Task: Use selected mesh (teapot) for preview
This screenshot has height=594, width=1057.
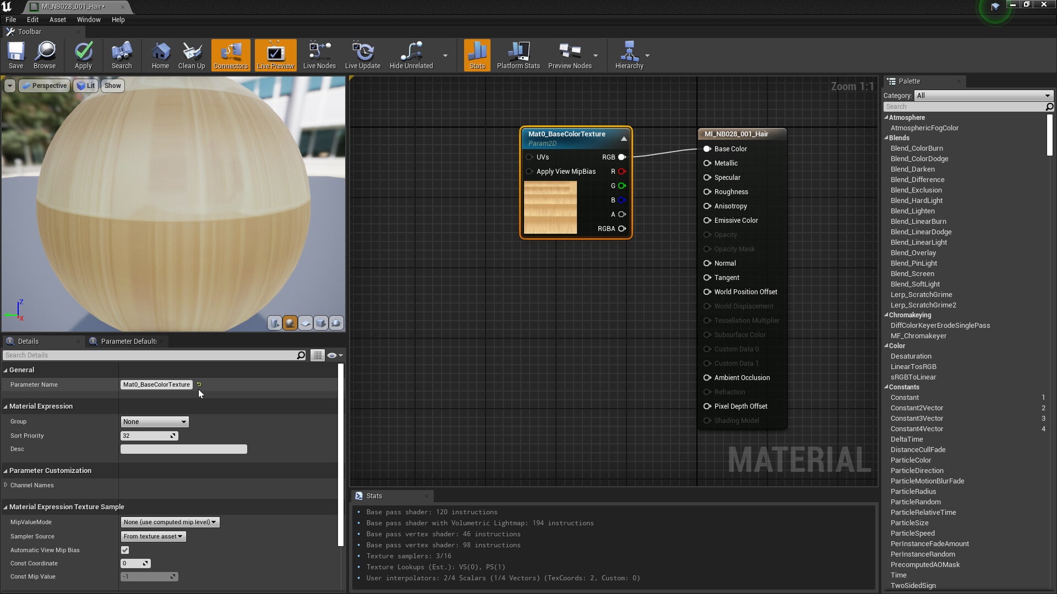Action: pos(336,323)
